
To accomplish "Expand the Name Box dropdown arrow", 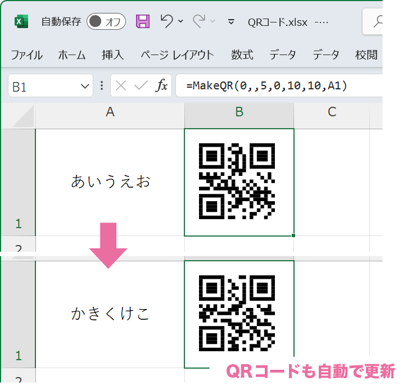I will (85, 86).
